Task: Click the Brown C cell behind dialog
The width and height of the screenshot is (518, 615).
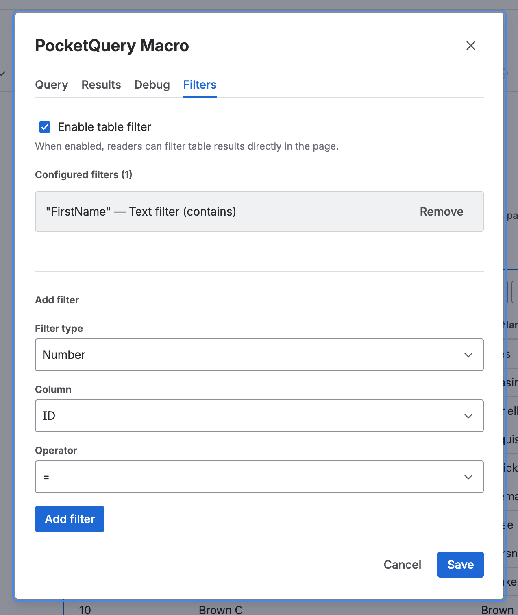Action: [220, 610]
